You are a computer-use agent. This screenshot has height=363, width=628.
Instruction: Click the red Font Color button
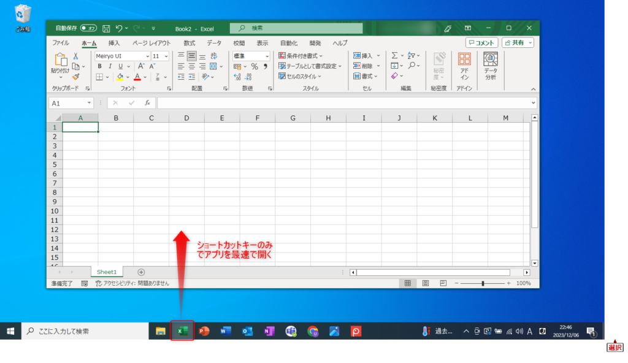click(x=137, y=77)
